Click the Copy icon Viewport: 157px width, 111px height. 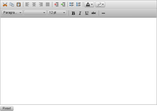point(12,4)
